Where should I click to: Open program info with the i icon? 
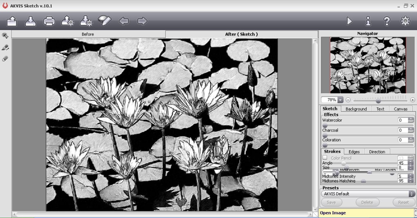point(368,21)
